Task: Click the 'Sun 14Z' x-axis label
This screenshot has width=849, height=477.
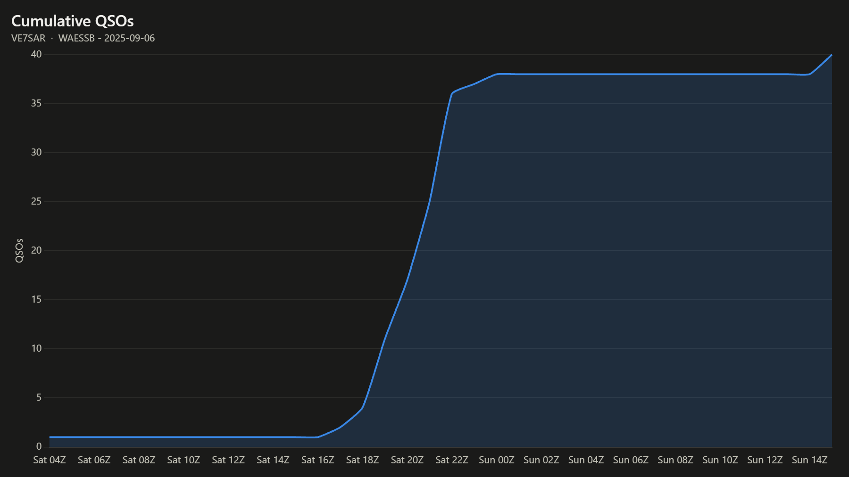Action: coord(809,460)
